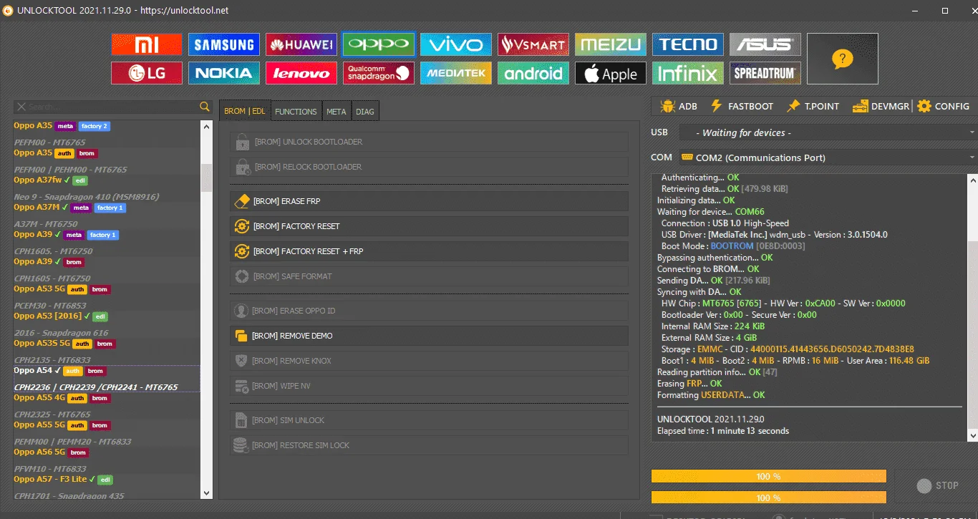Click the STOP button
The image size is (978, 519).
tap(937, 485)
